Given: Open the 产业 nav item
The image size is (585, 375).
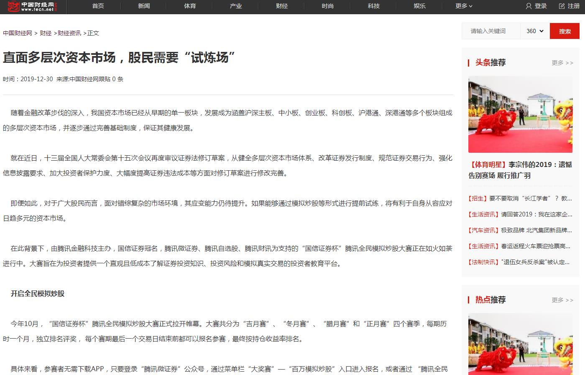Looking at the screenshot, I should [236, 6].
